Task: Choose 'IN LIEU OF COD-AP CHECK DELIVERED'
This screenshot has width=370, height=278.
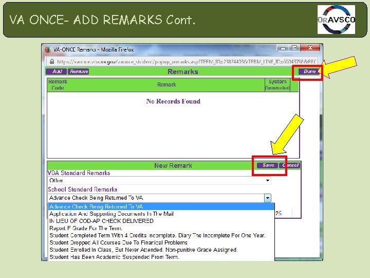Action: [161, 221]
